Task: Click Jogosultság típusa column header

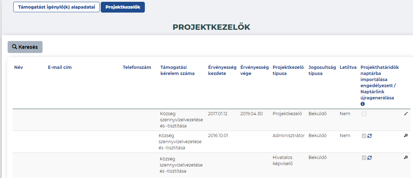Action: coord(322,70)
